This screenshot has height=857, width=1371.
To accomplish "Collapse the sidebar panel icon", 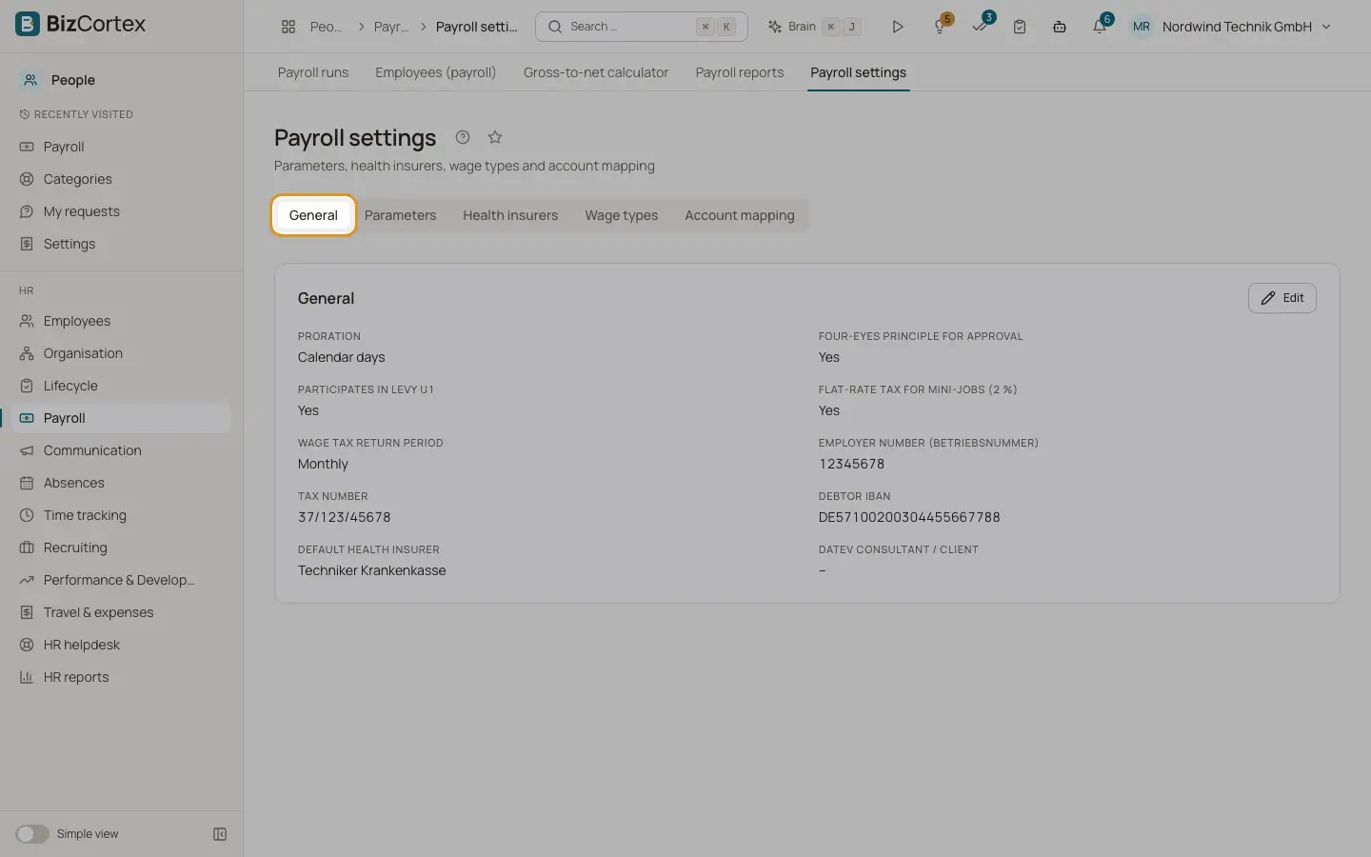I will click(x=220, y=834).
